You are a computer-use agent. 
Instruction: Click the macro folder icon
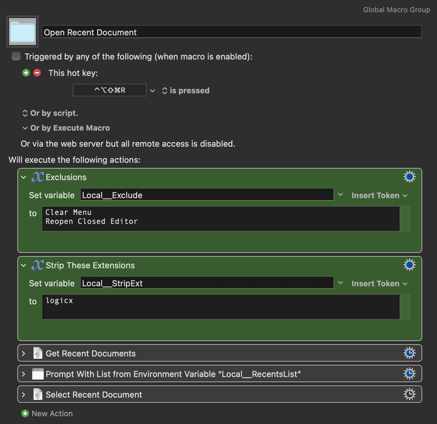pos(23,32)
